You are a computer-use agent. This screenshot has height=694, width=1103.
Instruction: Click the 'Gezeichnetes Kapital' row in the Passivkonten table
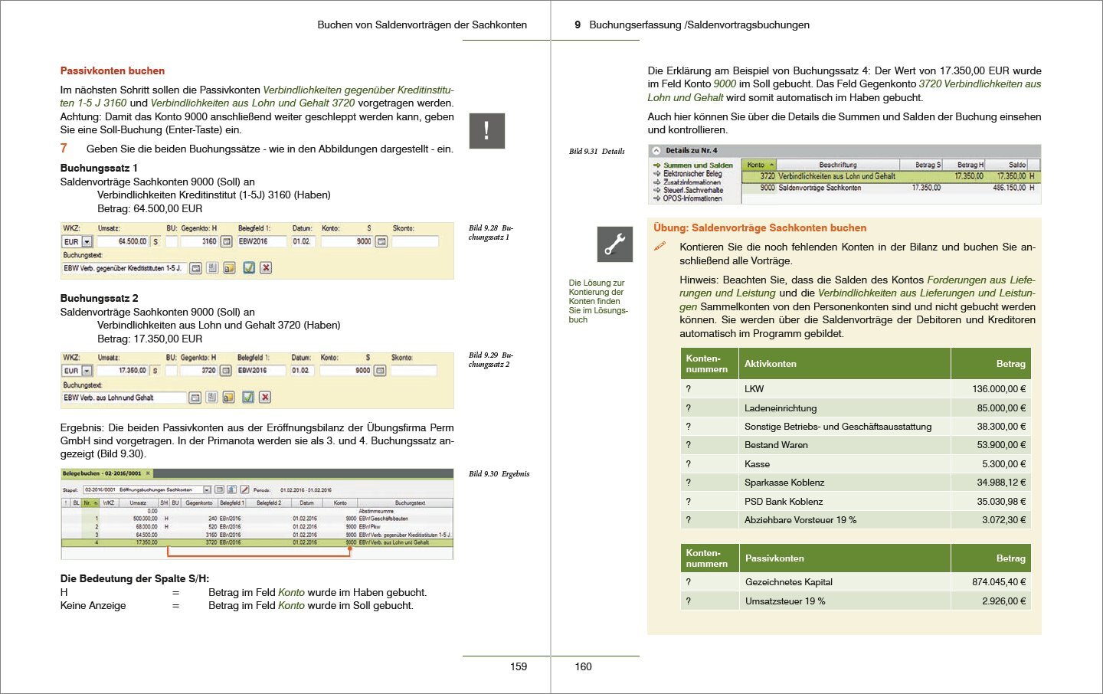856,582
